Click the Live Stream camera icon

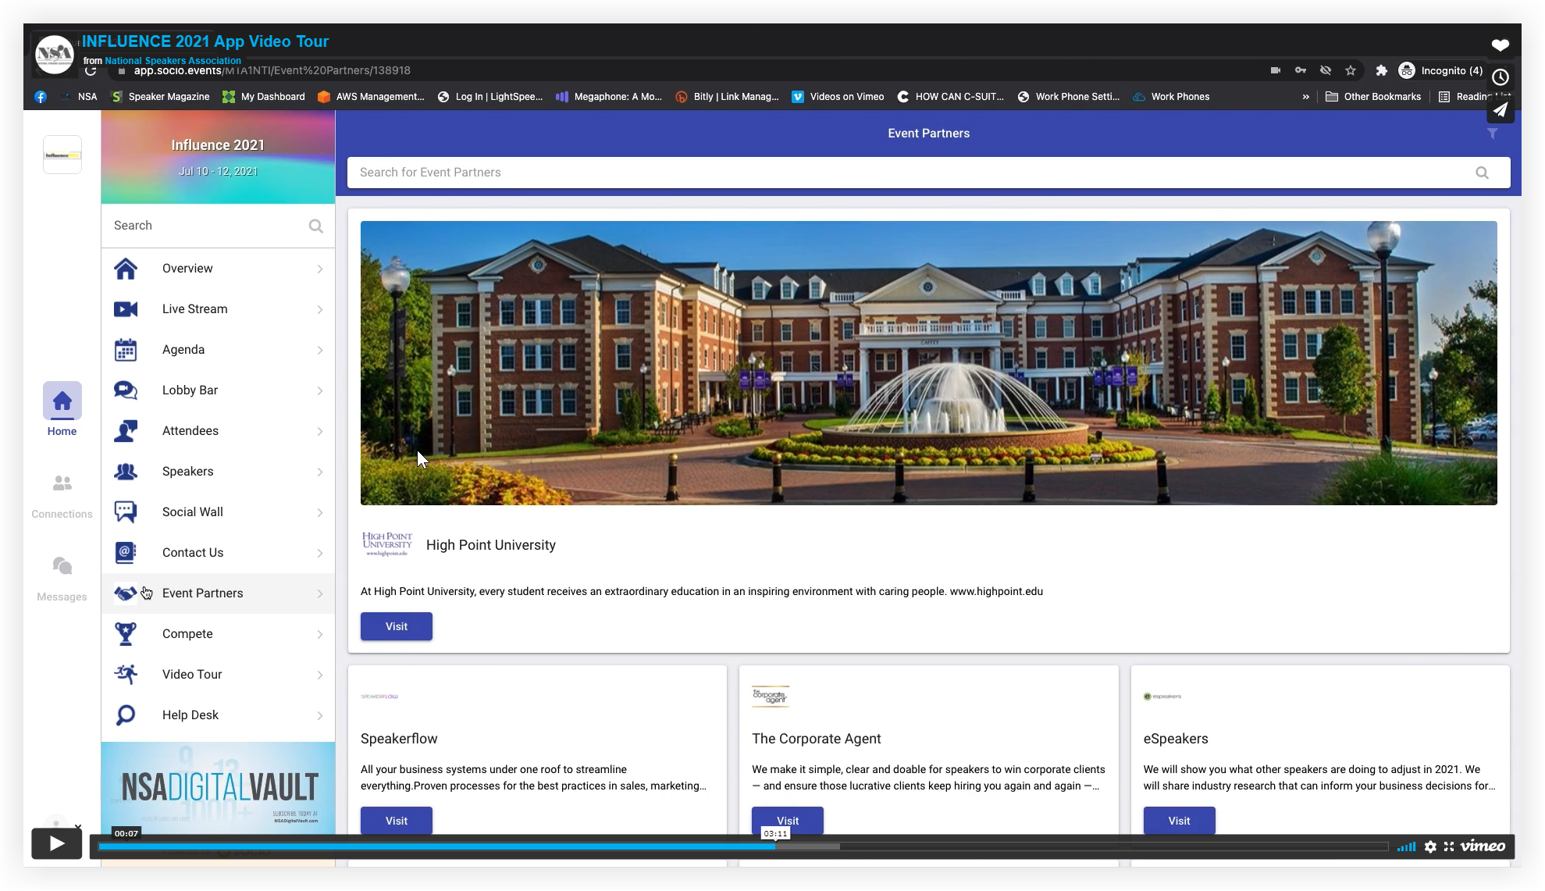(x=126, y=309)
